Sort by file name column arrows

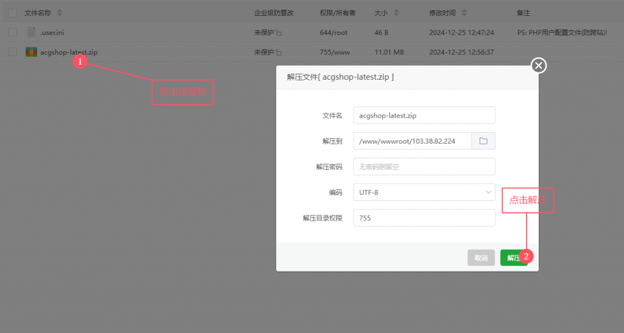click(59, 13)
